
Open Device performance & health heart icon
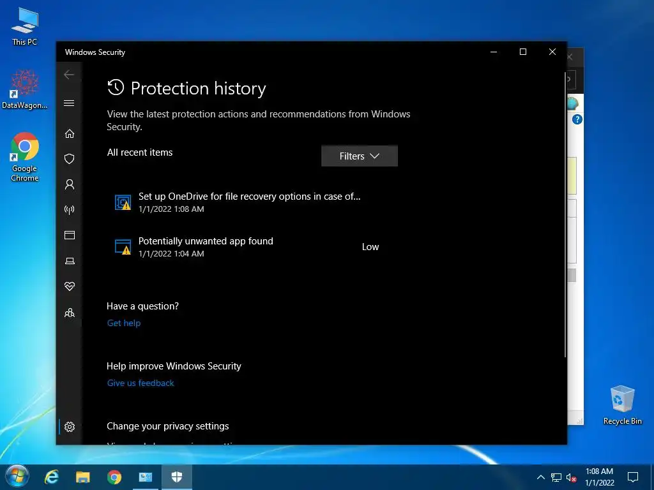[69, 286]
